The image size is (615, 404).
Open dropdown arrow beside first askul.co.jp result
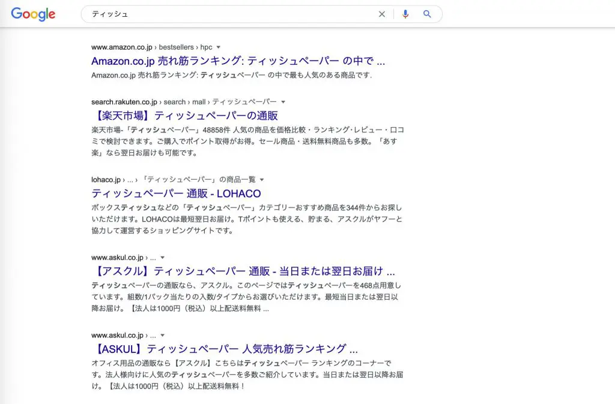tap(162, 258)
